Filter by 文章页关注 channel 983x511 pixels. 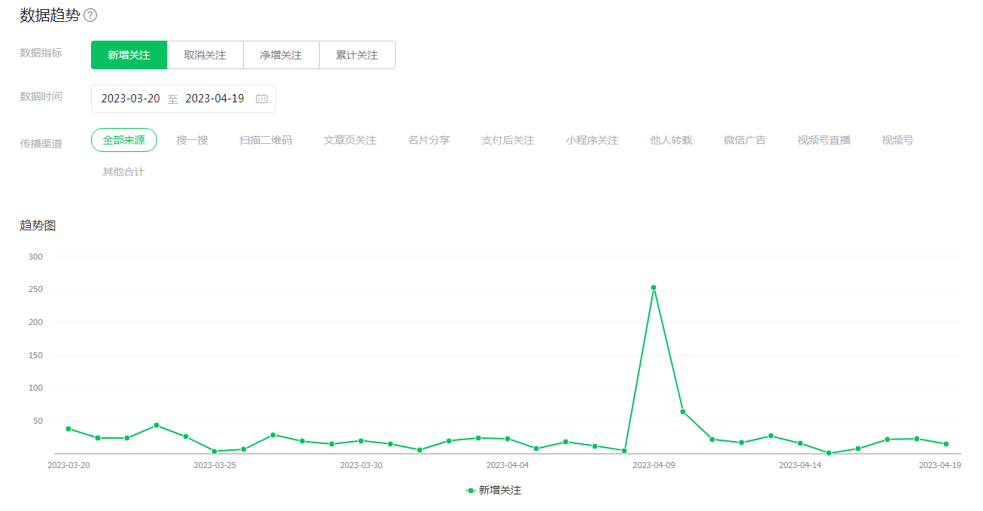point(350,140)
